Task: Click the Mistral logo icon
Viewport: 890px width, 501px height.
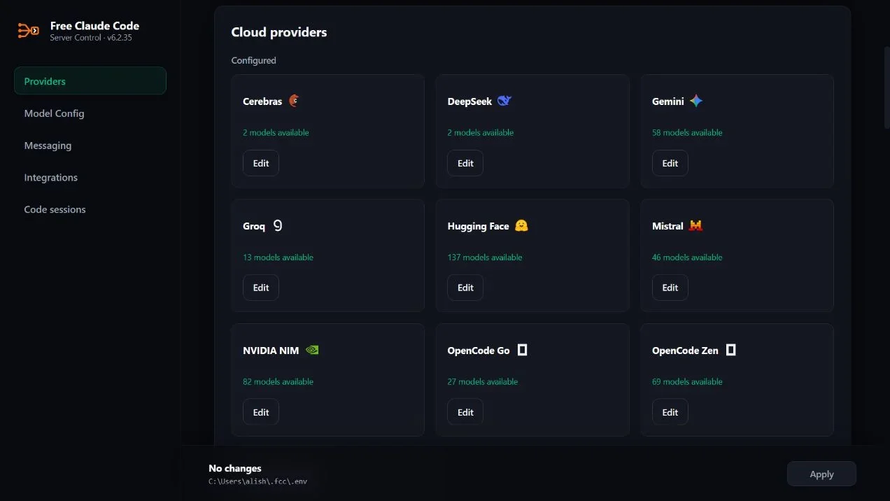Action: click(695, 225)
